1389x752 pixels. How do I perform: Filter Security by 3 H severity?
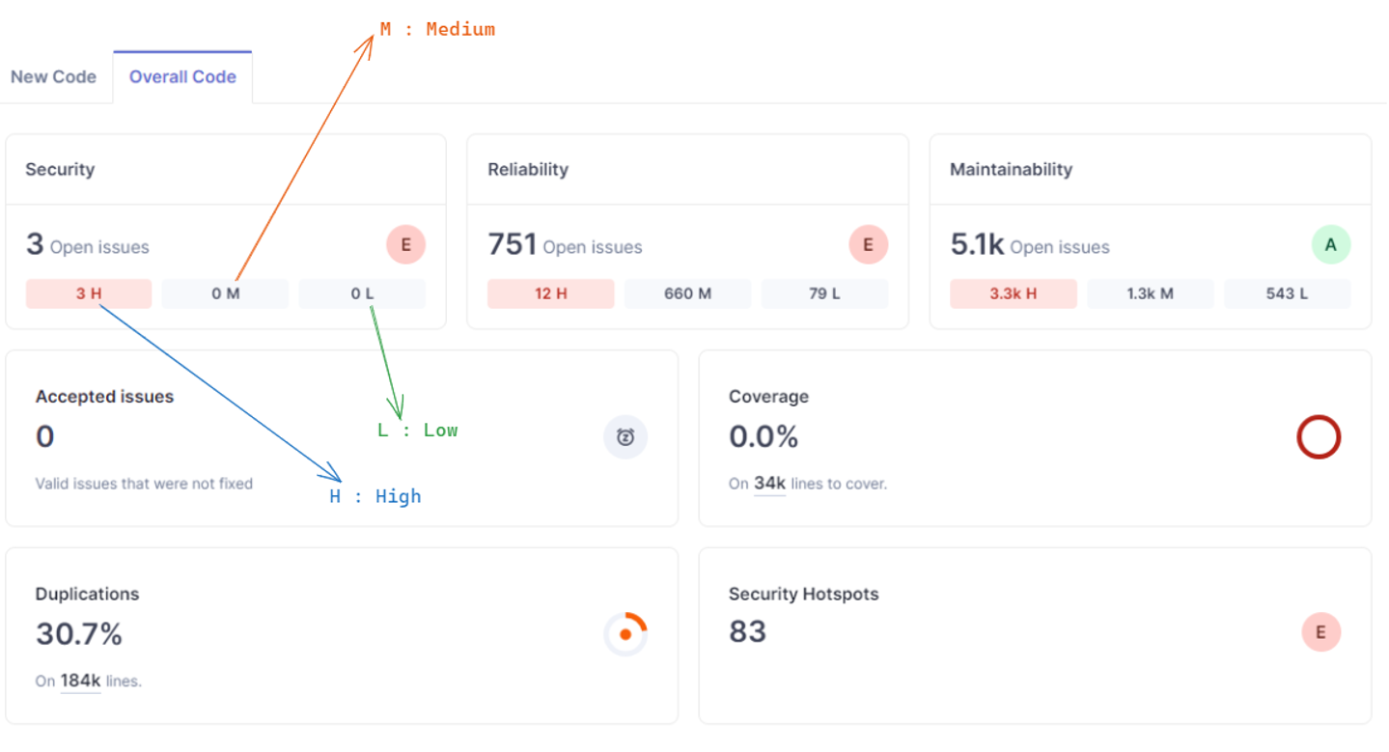(89, 293)
